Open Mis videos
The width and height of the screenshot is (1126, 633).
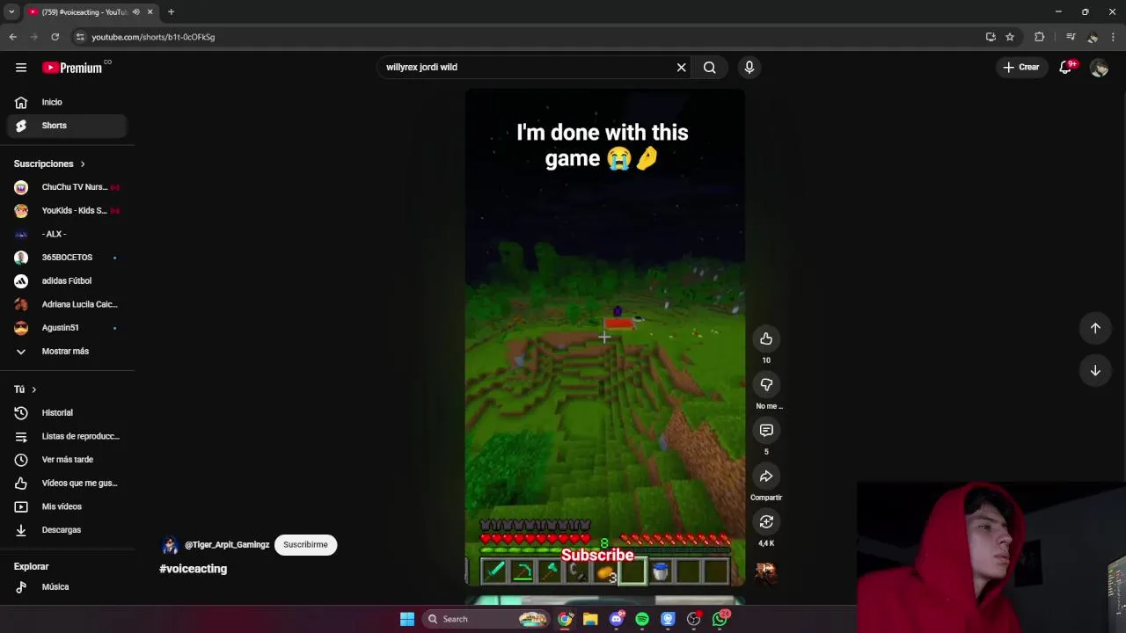coord(67,506)
